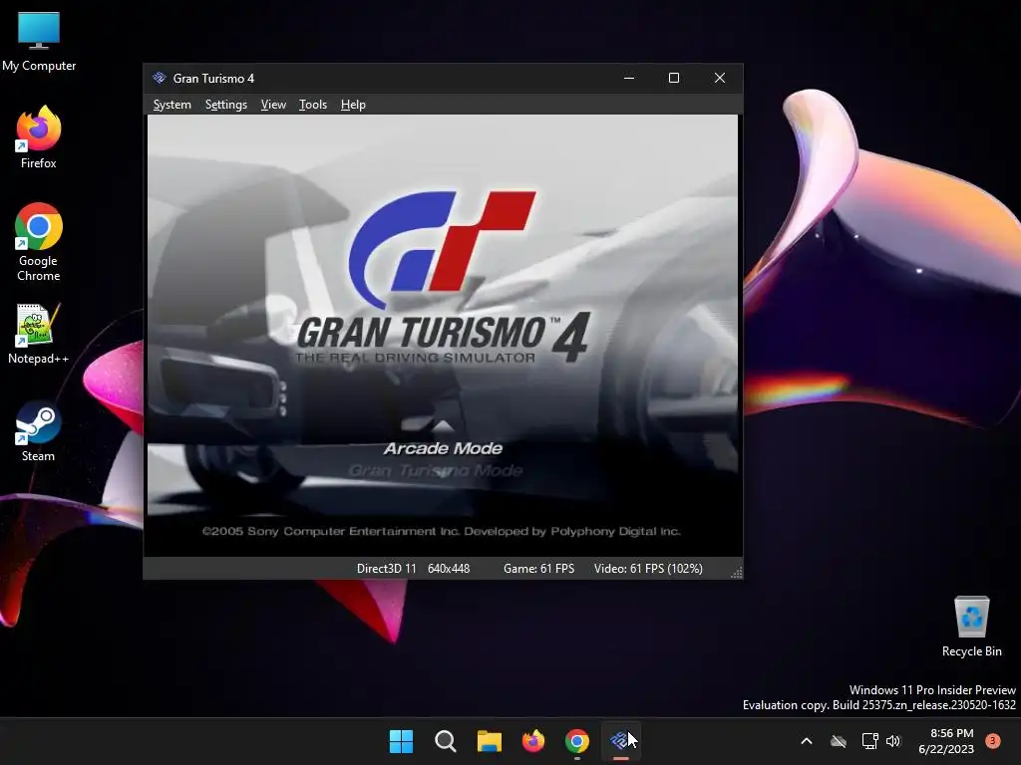This screenshot has width=1021, height=765.
Task: Select the Steam desktop shortcut
Action: pyautogui.click(x=39, y=431)
